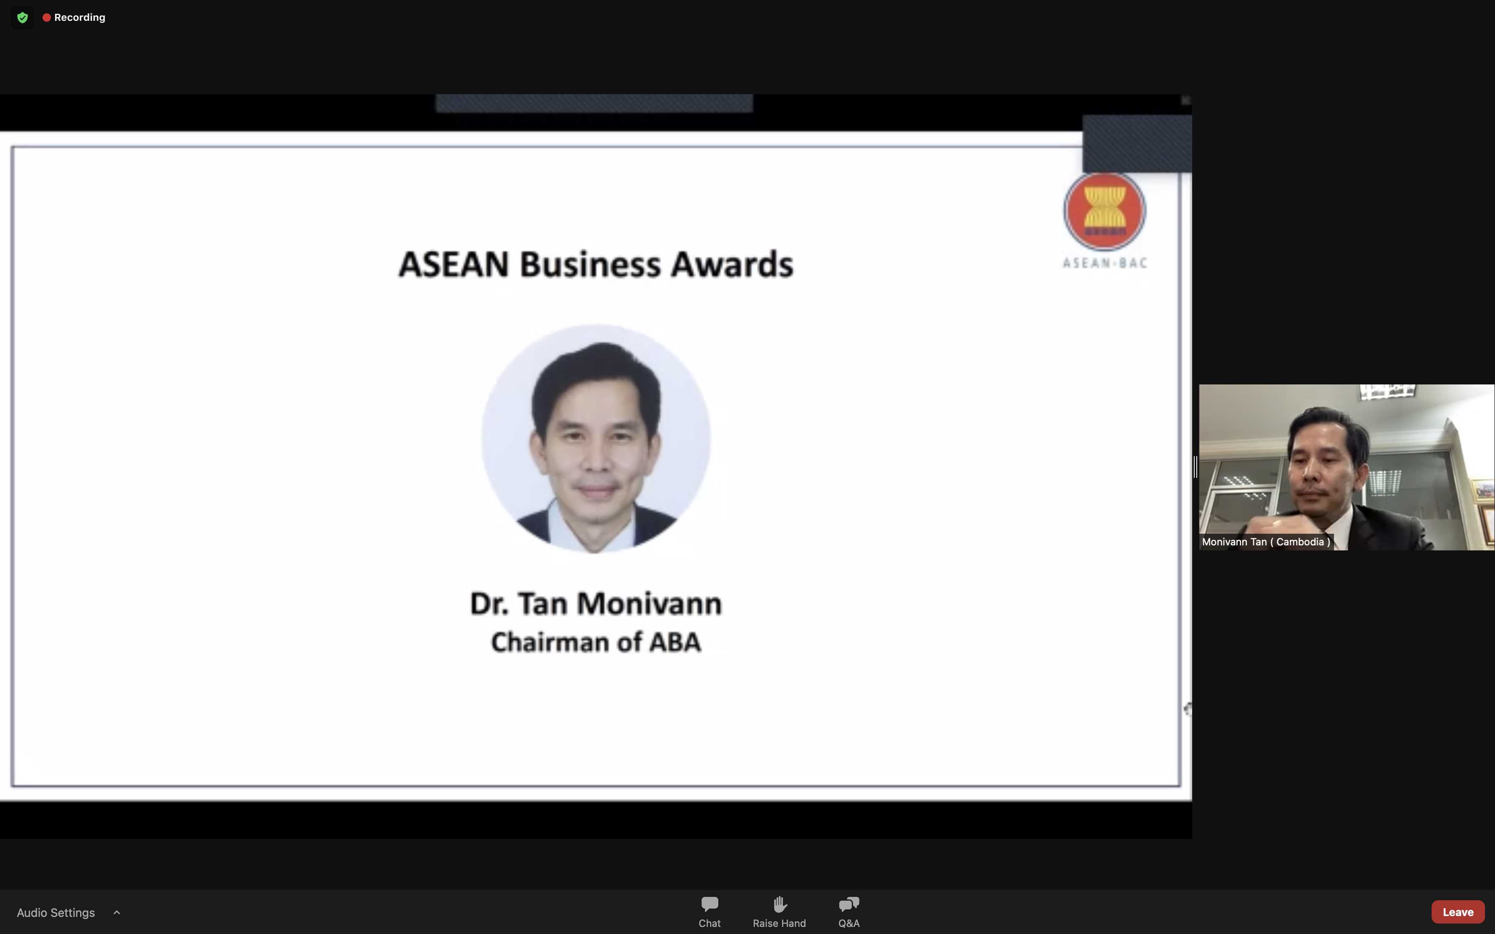Open the Q&A panel
This screenshot has width=1495, height=934.
[849, 912]
